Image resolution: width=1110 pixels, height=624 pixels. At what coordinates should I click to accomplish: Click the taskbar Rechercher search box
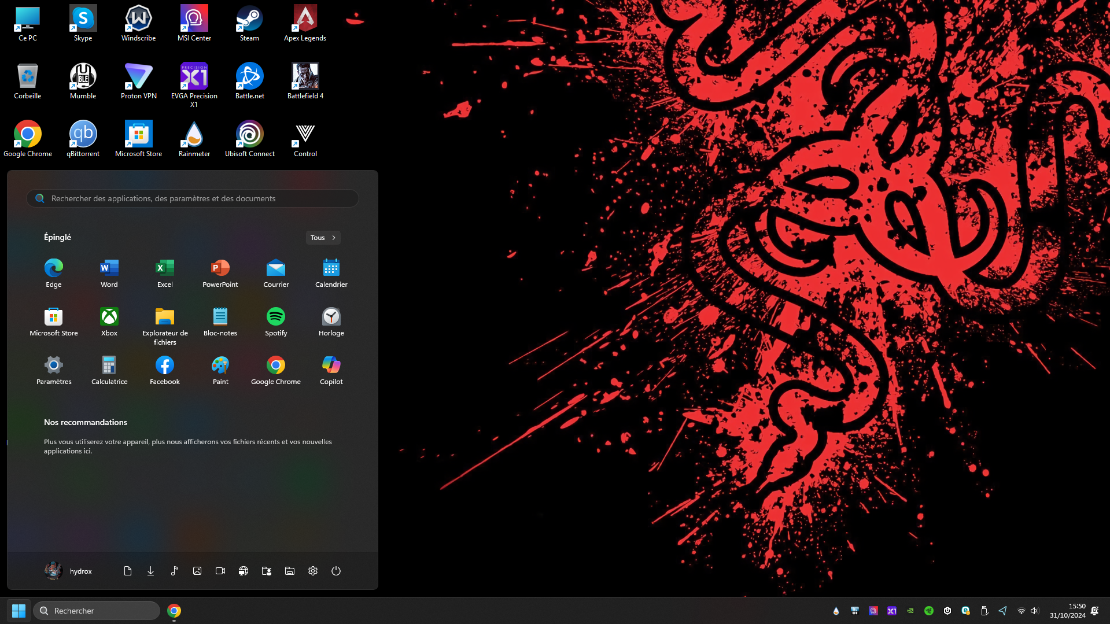[x=97, y=611]
